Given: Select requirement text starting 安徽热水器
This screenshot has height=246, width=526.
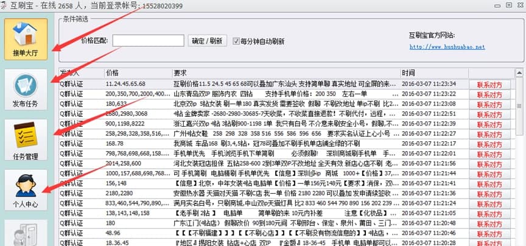Looking at the screenshot, I should 286,193.
